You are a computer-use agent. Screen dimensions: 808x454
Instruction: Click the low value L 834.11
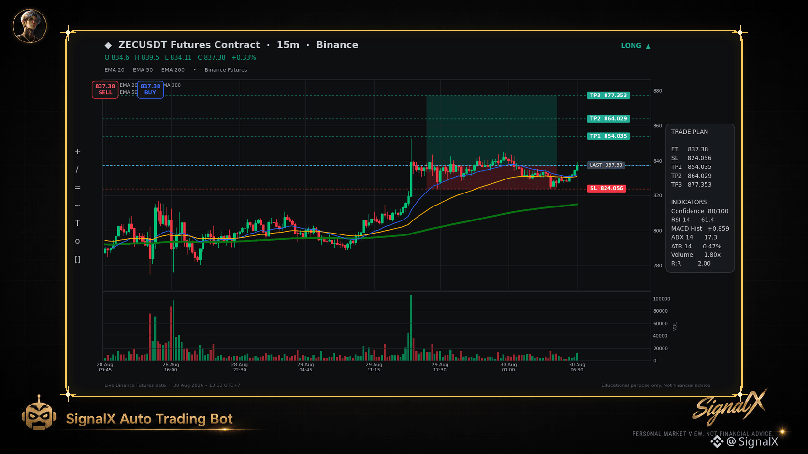pos(178,57)
